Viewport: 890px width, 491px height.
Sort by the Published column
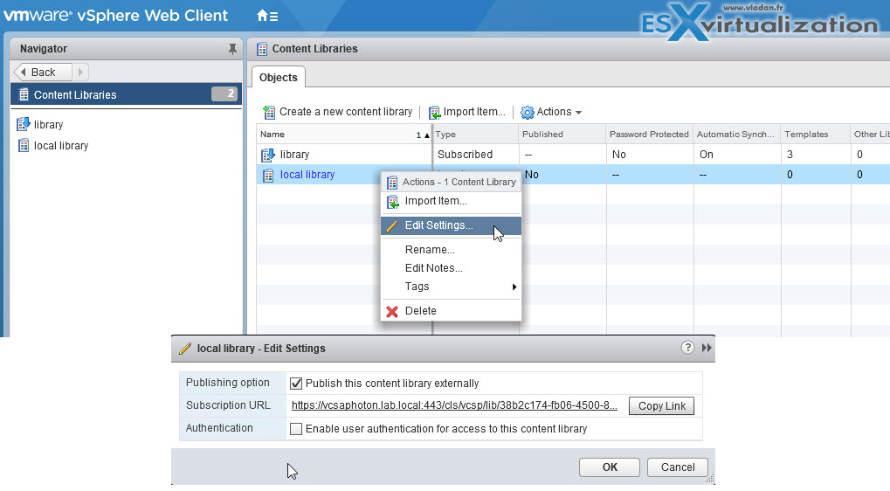[x=562, y=135]
